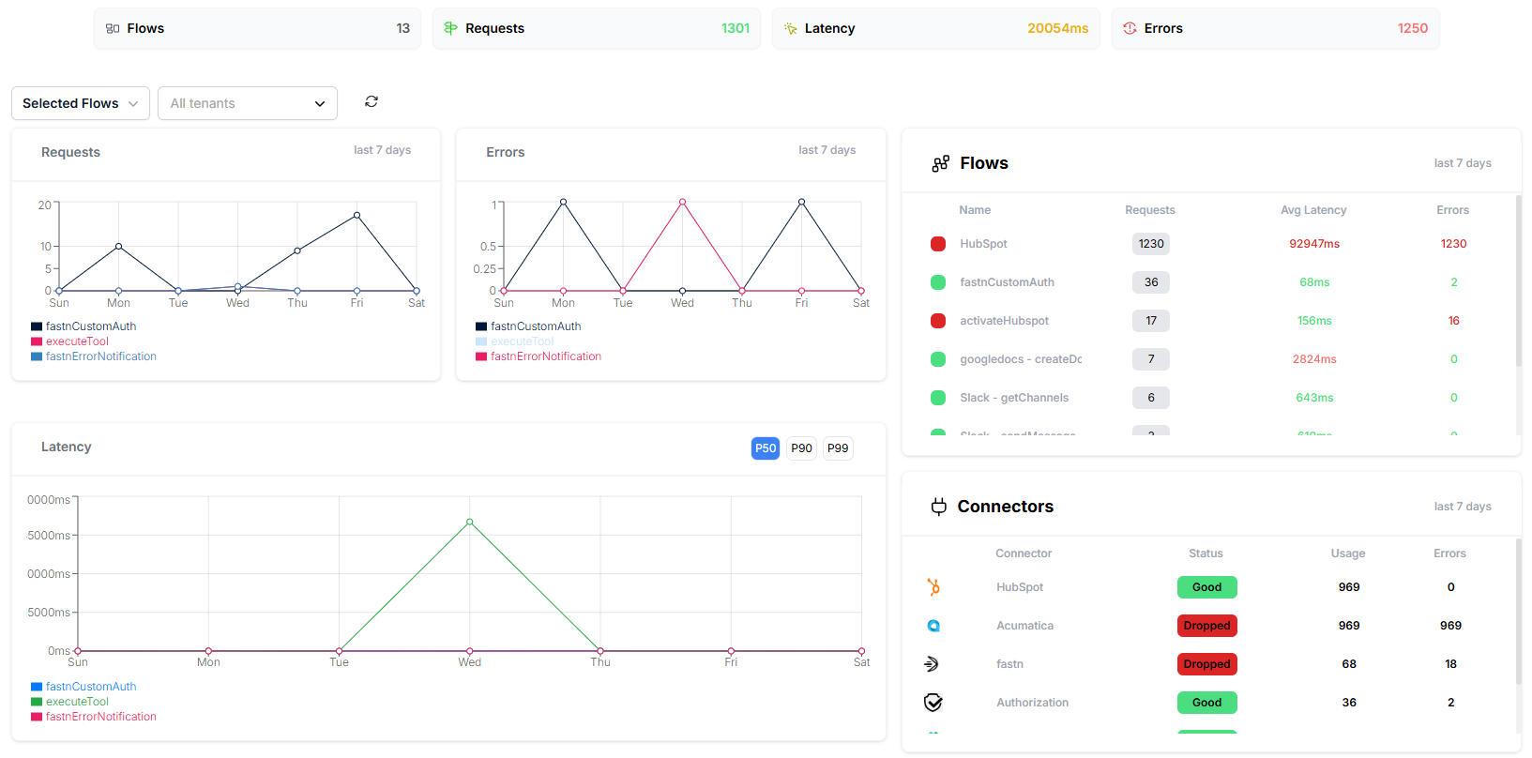
Task: Toggle executeTool series in Requests legend
Action: [70, 341]
